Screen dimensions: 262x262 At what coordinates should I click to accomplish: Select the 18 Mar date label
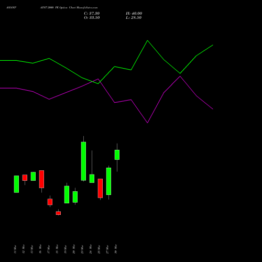pyautogui.click(x=57, y=249)
